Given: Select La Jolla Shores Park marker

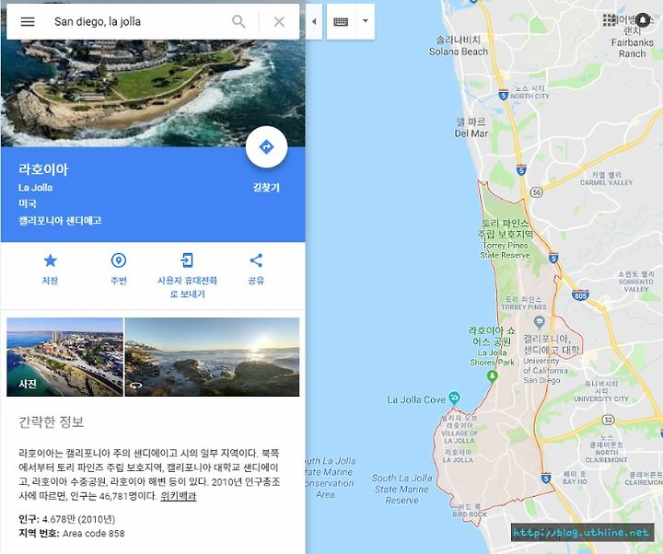Looking at the screenshot, I should click(x=492, y=375).
